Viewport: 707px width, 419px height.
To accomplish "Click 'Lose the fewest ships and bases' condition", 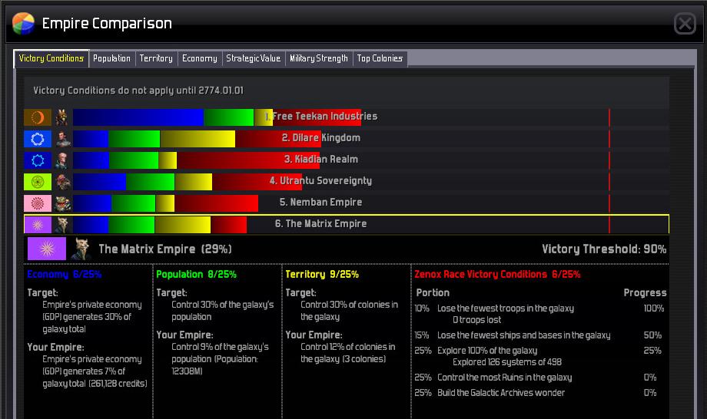I will (524, 335).
